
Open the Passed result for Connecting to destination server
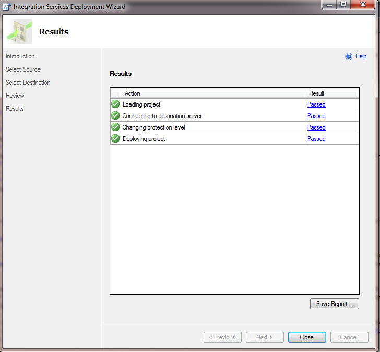point(316,116)
